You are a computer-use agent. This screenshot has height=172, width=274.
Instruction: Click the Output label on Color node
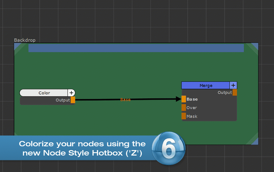pos(62,100)
